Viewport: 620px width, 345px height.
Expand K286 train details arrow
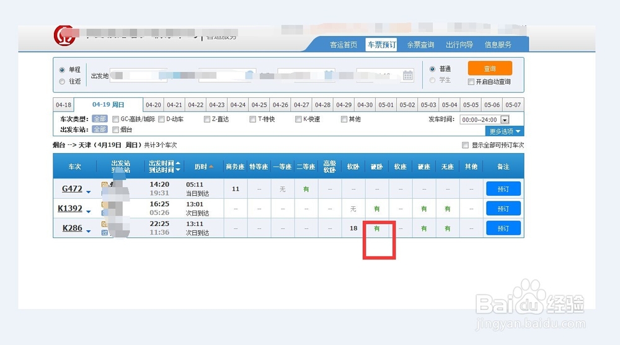tap(89, 232)
